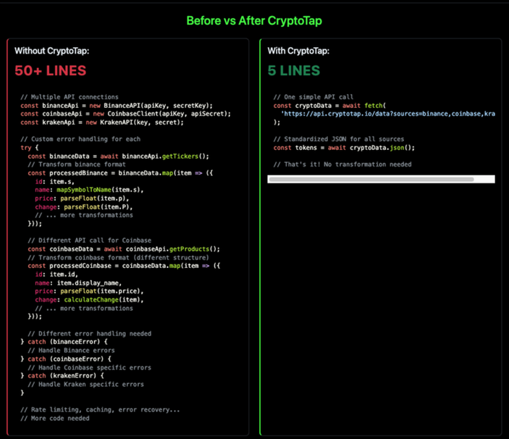The height and width of the screenshot is (439, 509).
Task: Click the horizontal scrollbar under the CryptoTap code
Action: 381,179
